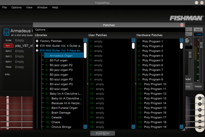Collapse EW Midi Guitar Vol. 5 library
Viewport: 205px width, 137px height.
[x=37, y=50]
